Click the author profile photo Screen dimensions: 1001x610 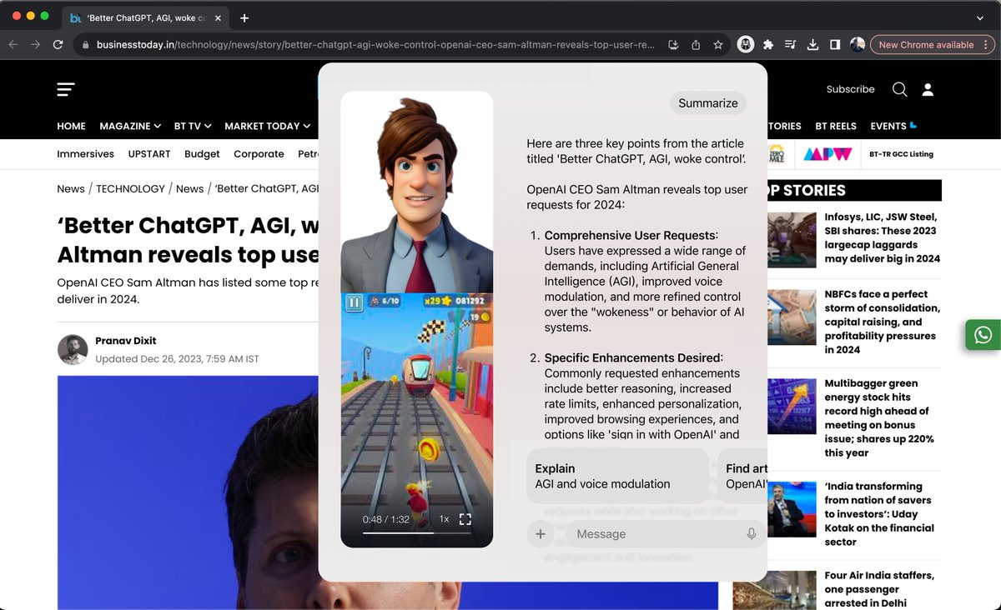click(73, 350)
